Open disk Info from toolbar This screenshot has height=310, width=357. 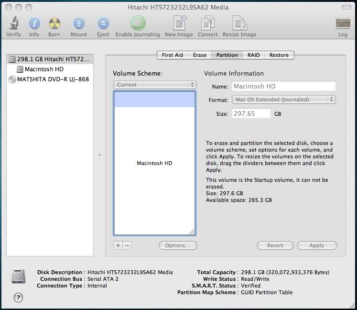[34, 23]
